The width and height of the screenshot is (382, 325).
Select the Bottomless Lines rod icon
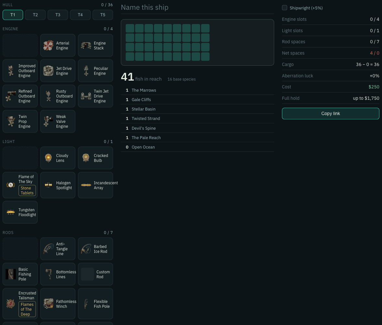[48, 274]
